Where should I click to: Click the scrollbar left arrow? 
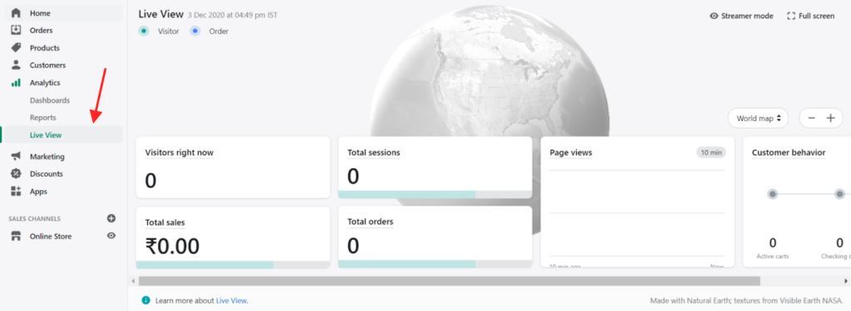pos(134,280)
